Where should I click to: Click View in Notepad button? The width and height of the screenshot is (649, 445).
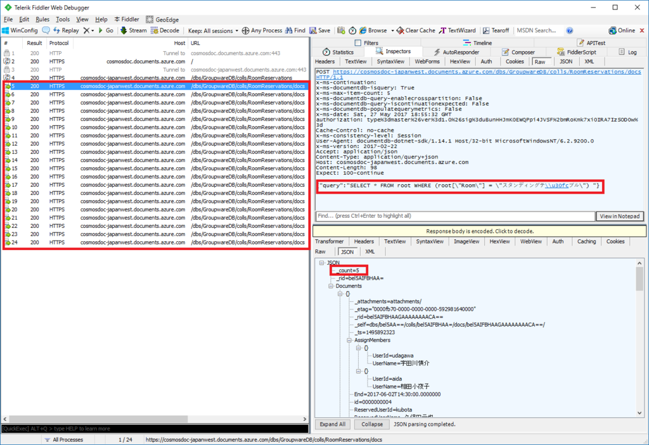tap(620, 216)
